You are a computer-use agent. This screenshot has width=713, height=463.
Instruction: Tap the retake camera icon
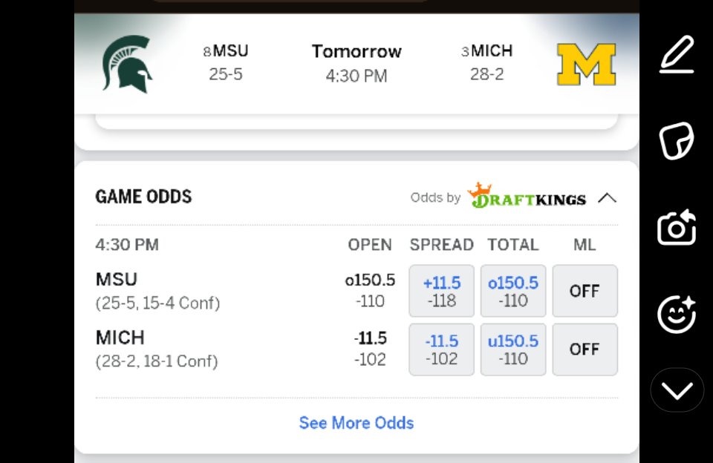[x=677, y=227]
